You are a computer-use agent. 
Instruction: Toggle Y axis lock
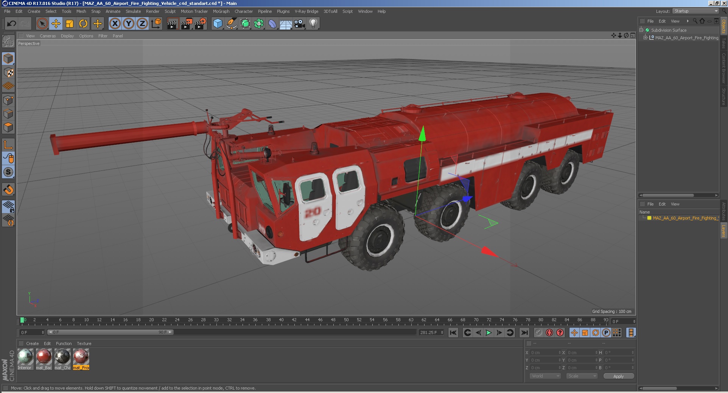129,24
